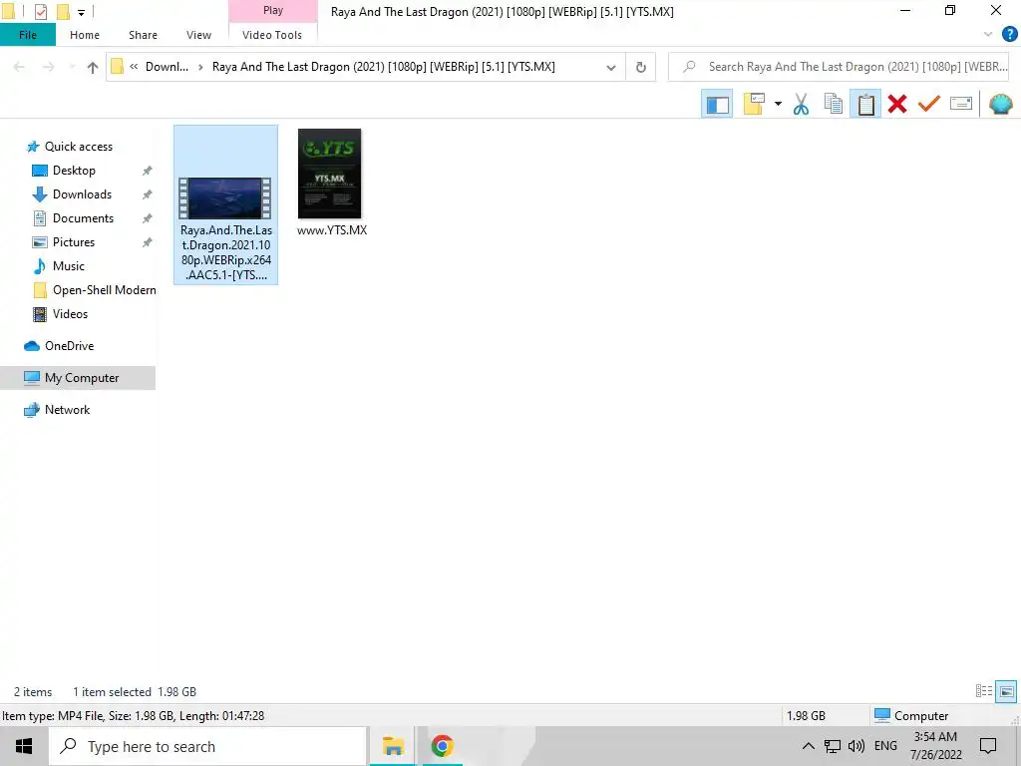The image size is (1021, 766).
Task: Open Open-Shell Modern folder in sidebar
Action: (104, 290)
